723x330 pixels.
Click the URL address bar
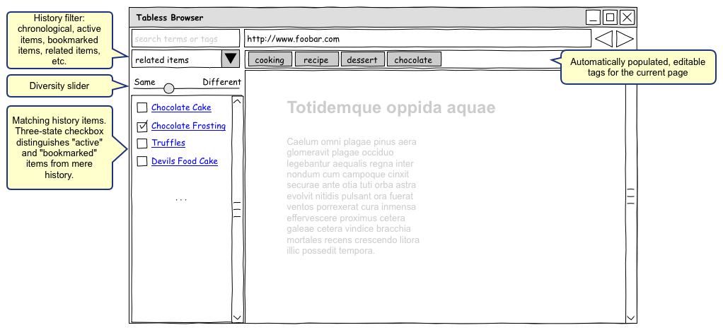point(417,39)
